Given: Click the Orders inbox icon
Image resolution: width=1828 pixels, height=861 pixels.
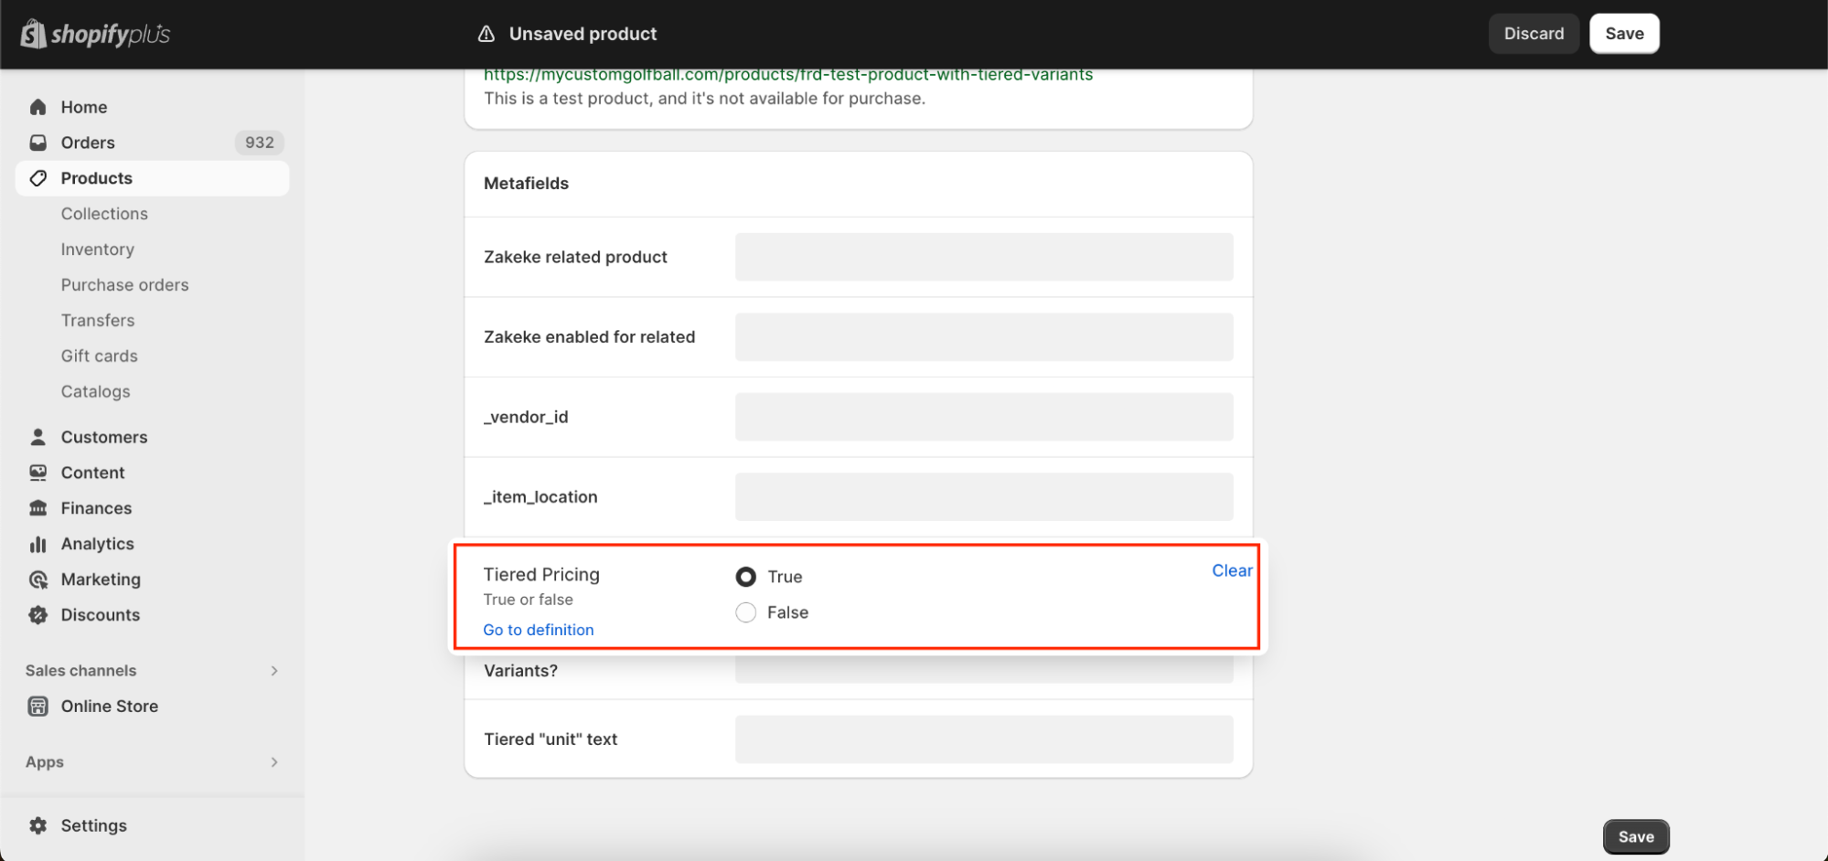Looking at the screenshot, I should tap(38, 143).
